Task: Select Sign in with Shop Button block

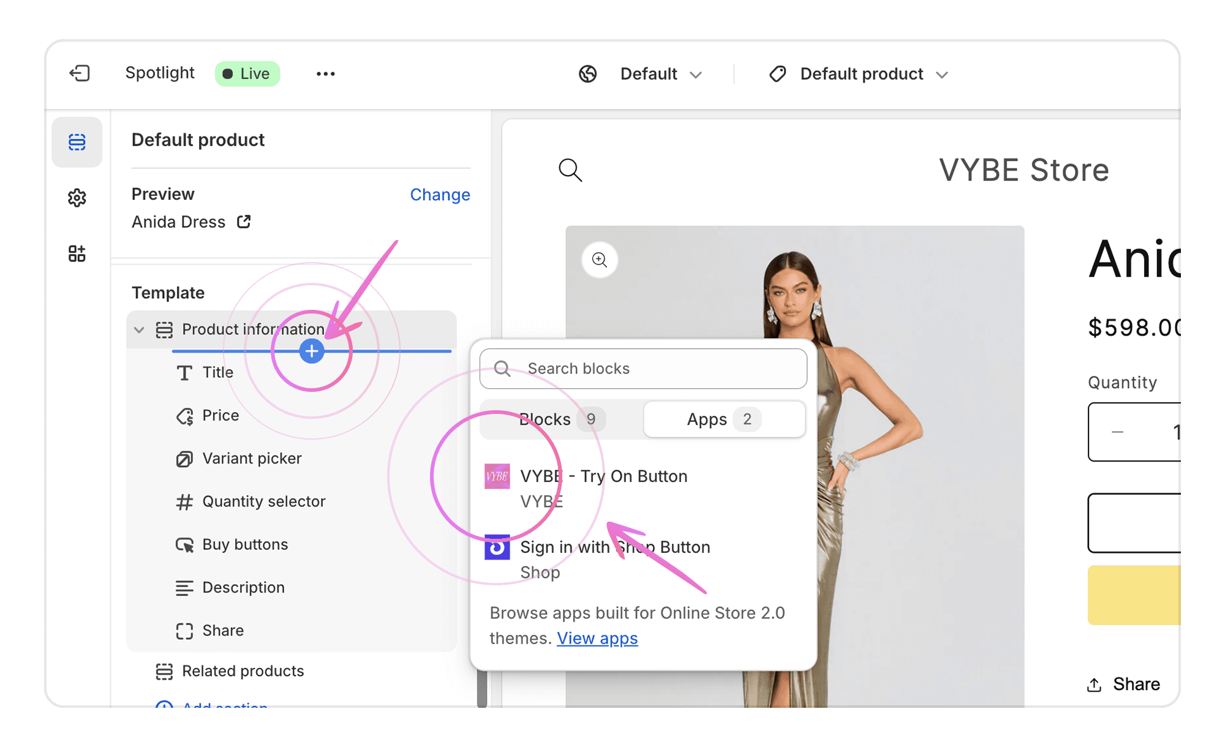Action: coord(643,559)
